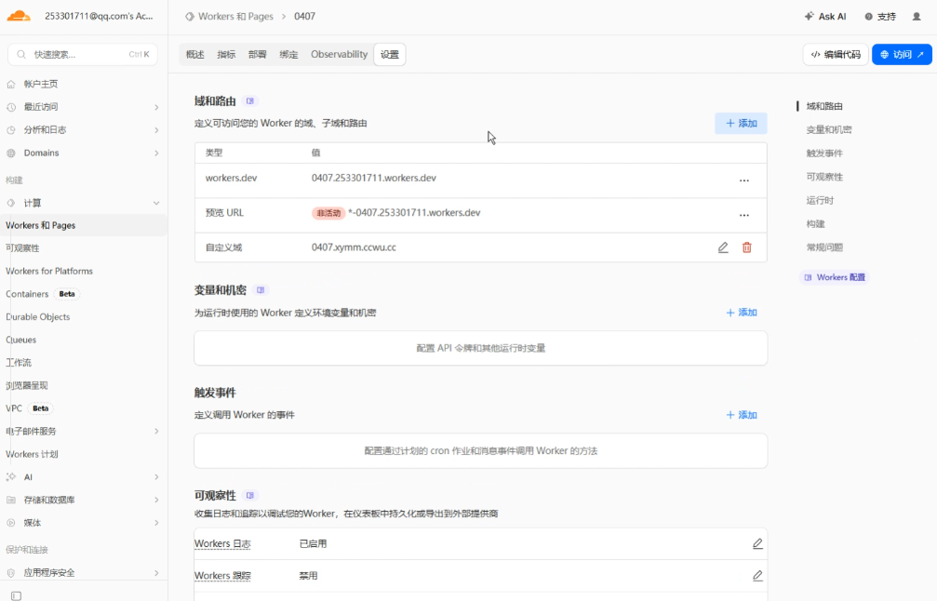
Task: Delete the custom domain 0407.xymm.ccwu.cc
Action: coord(747,247)
